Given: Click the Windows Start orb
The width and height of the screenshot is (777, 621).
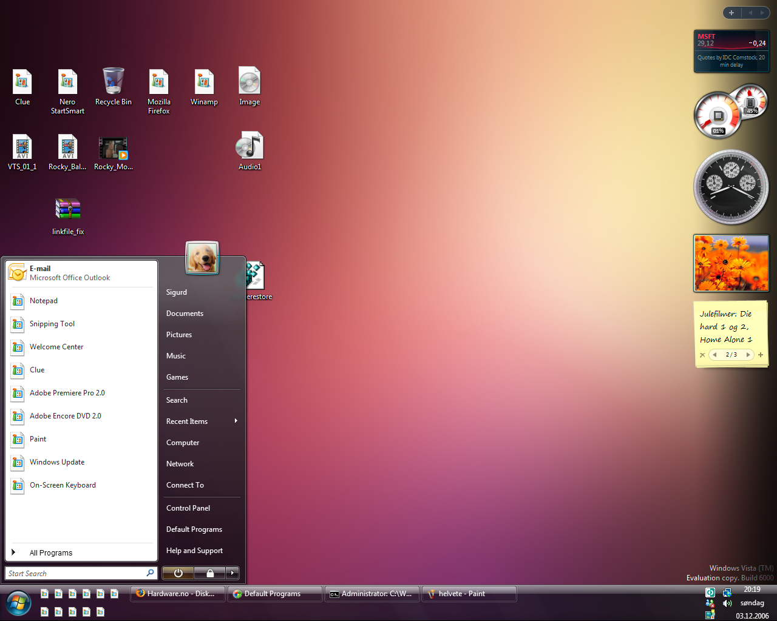Looking at the screenshot, I should tap(19, 603).
